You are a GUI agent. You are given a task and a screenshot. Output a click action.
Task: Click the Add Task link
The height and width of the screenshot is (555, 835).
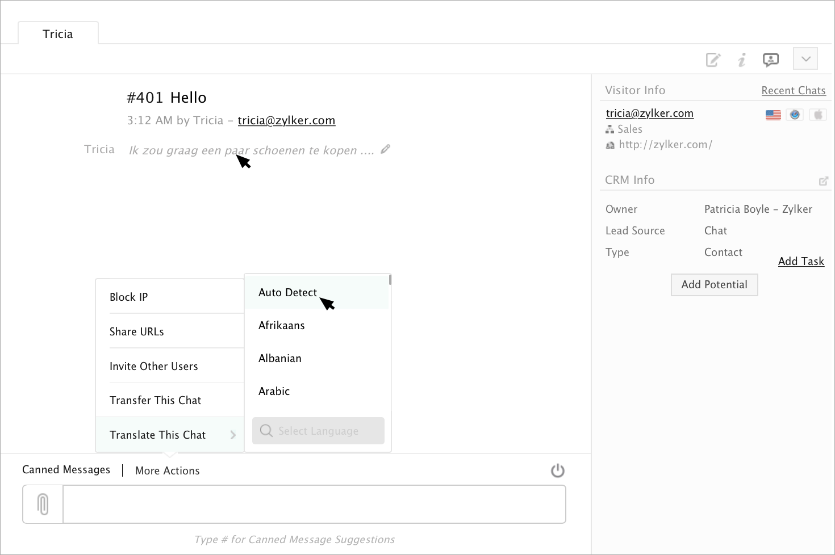coord(801,261)
